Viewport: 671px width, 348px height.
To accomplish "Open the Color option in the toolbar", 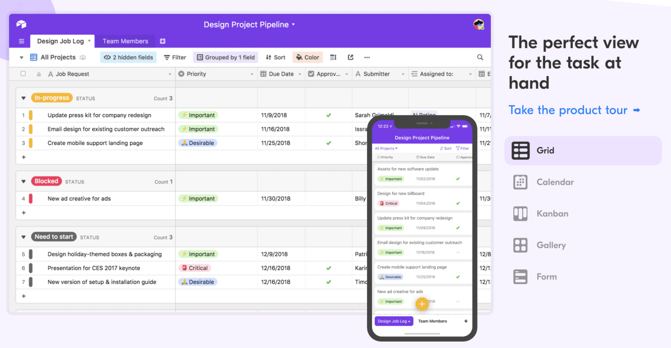I will (307, 57).
